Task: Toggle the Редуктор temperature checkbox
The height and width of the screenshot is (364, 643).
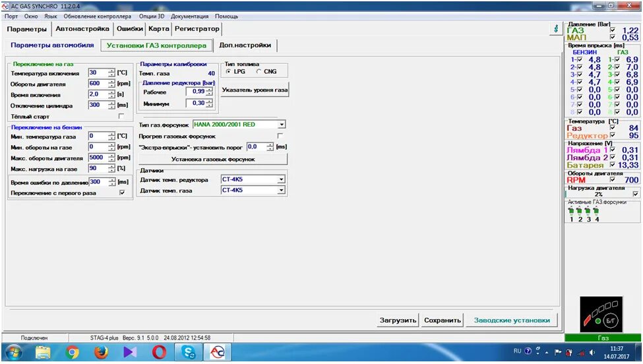Action: tap(612, 135)
